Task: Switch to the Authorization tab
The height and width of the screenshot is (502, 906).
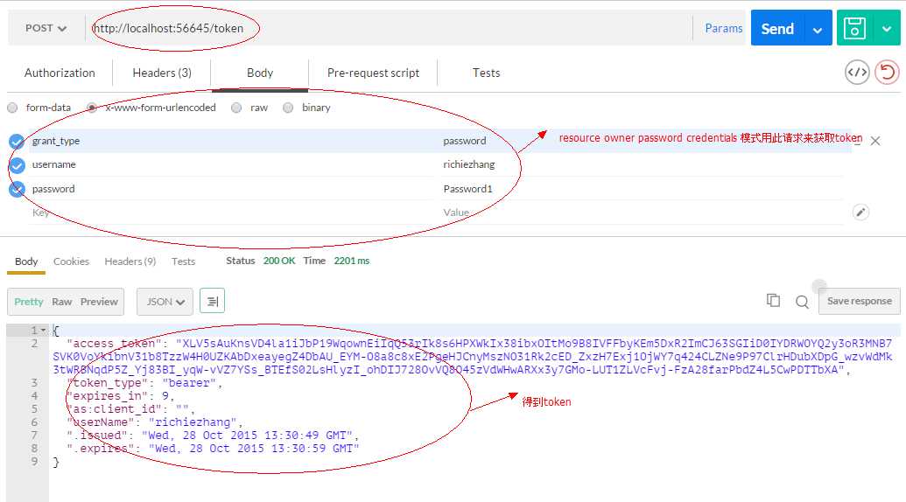Action: (x=60, y=73)
